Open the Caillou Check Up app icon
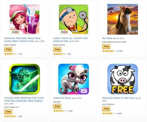 click(73, 19)
